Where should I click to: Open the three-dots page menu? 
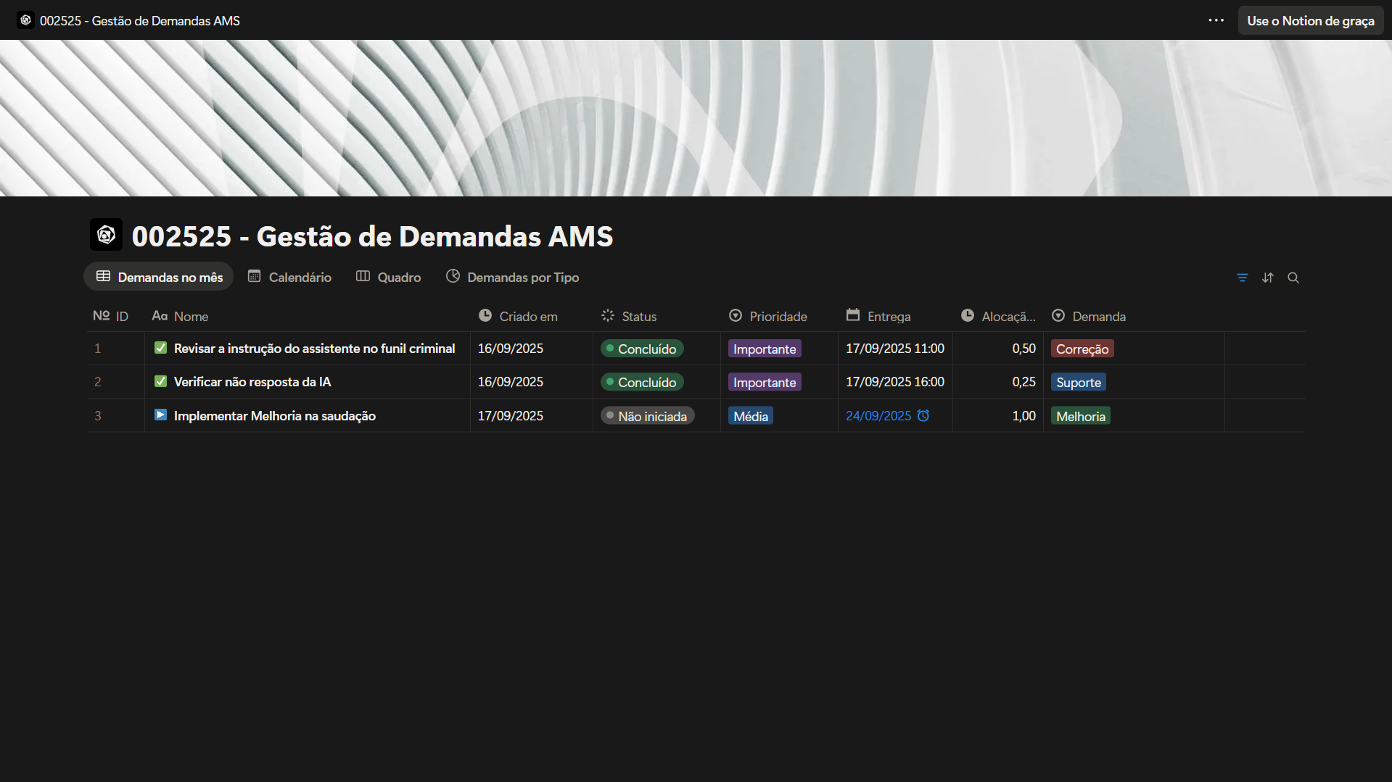(1216, 20)
